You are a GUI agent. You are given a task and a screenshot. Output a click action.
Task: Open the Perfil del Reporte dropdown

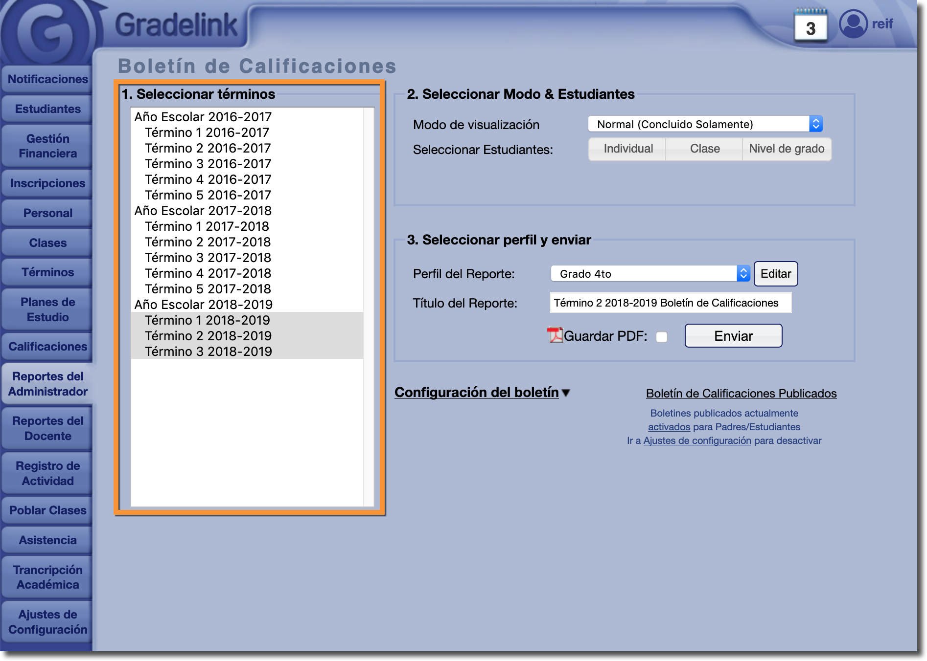[650, 274]
